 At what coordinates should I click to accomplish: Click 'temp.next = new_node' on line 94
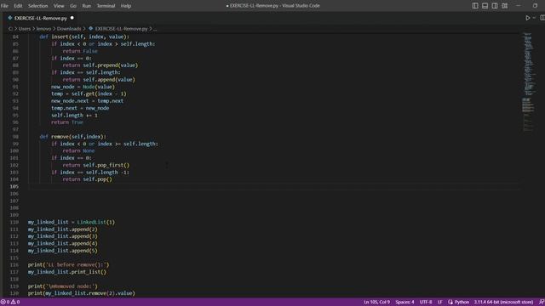click(x=80, y=108)
